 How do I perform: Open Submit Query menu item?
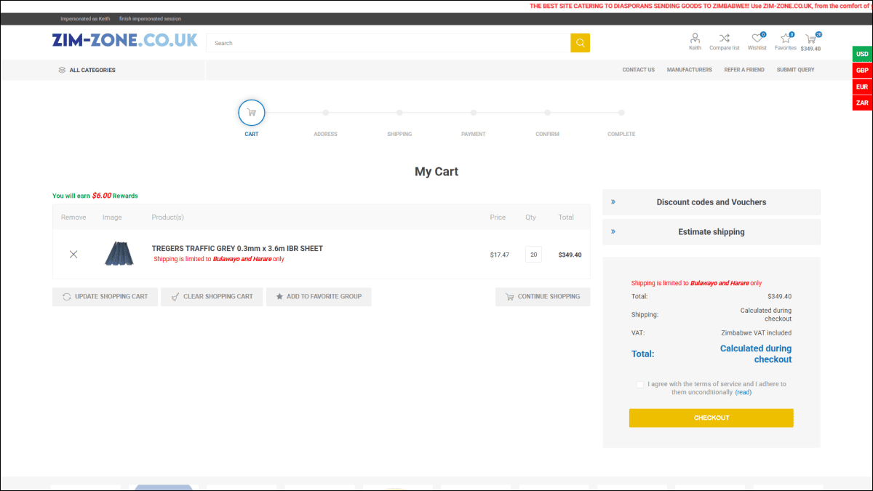[x=796, y=70]
